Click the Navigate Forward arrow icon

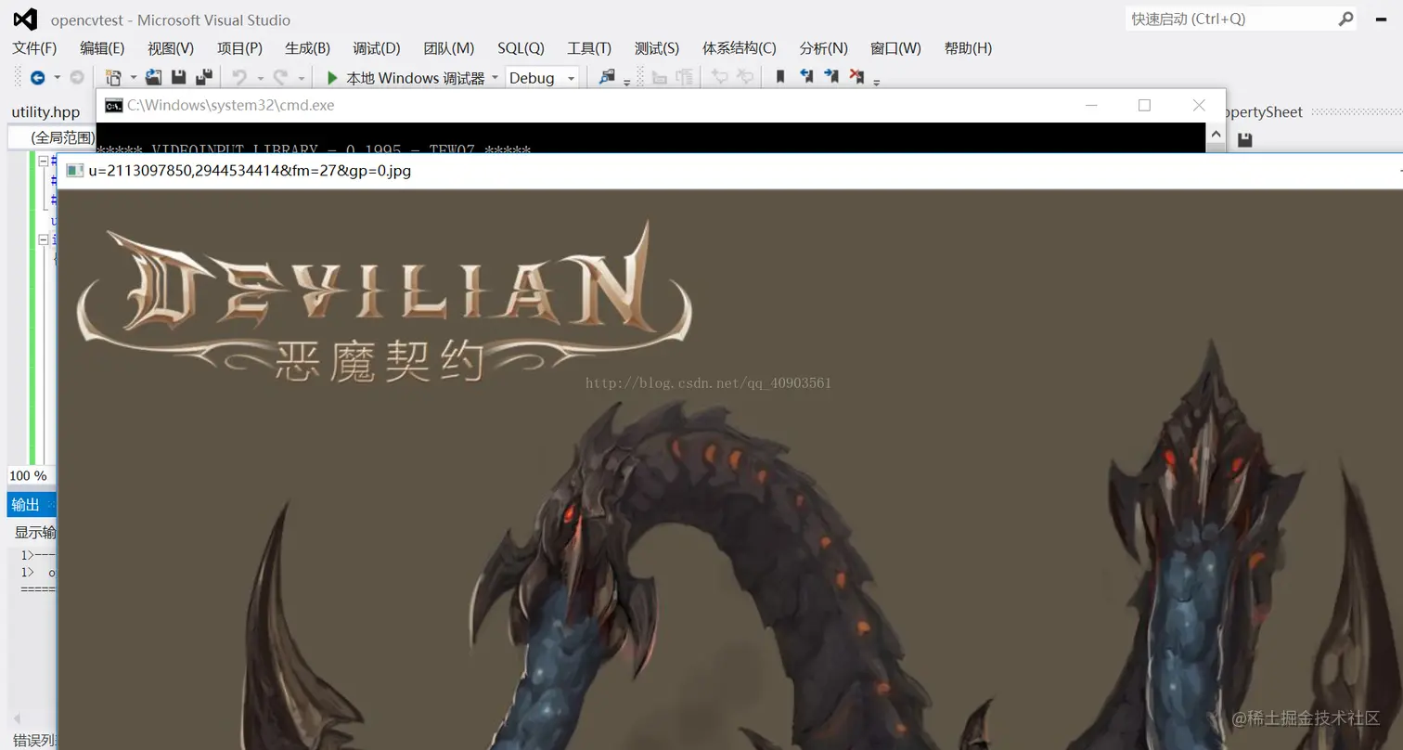click(77, 78)
